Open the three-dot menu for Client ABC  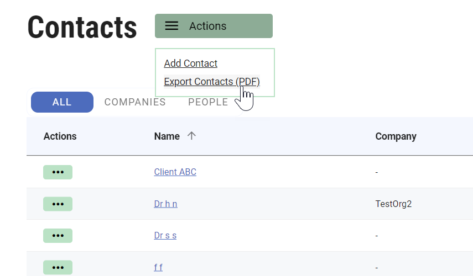click(58, 172)
